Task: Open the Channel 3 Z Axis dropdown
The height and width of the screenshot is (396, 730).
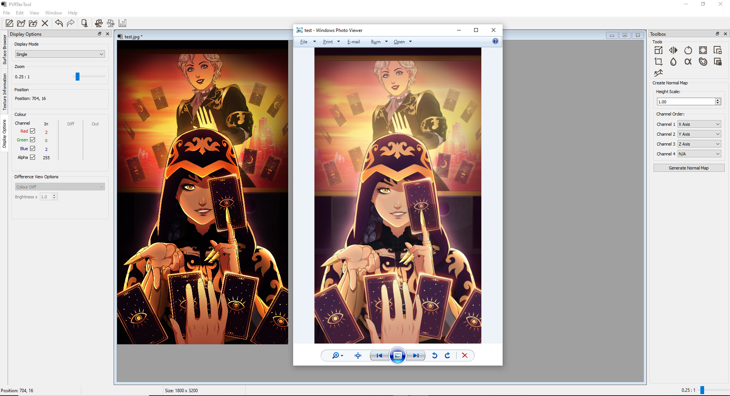Action: click(699, 144)
